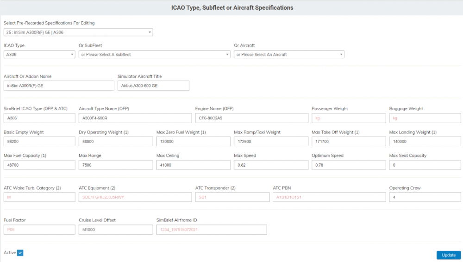The image size is (463, 262).
Task: Open the Pre-Recorded Specifications dropdown
Action: pyautogui.click(x=78, y=32)
